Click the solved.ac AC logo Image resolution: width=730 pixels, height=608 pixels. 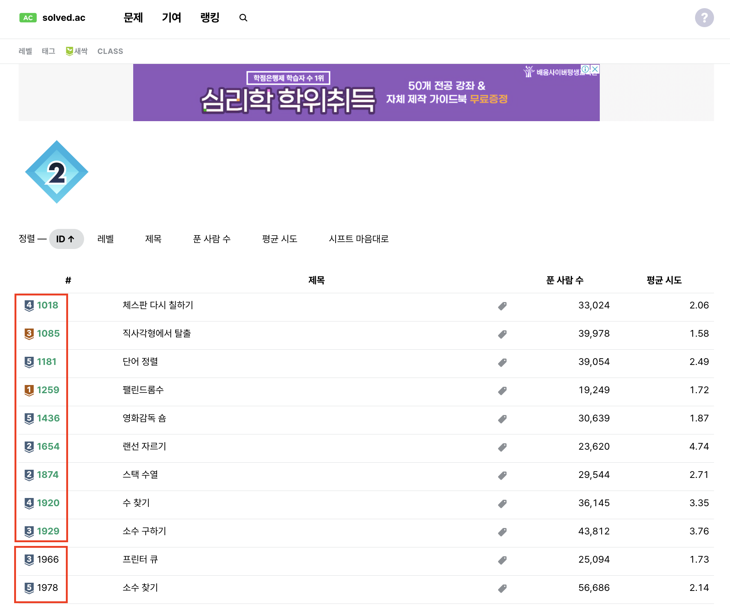click(x=28, y=18)
